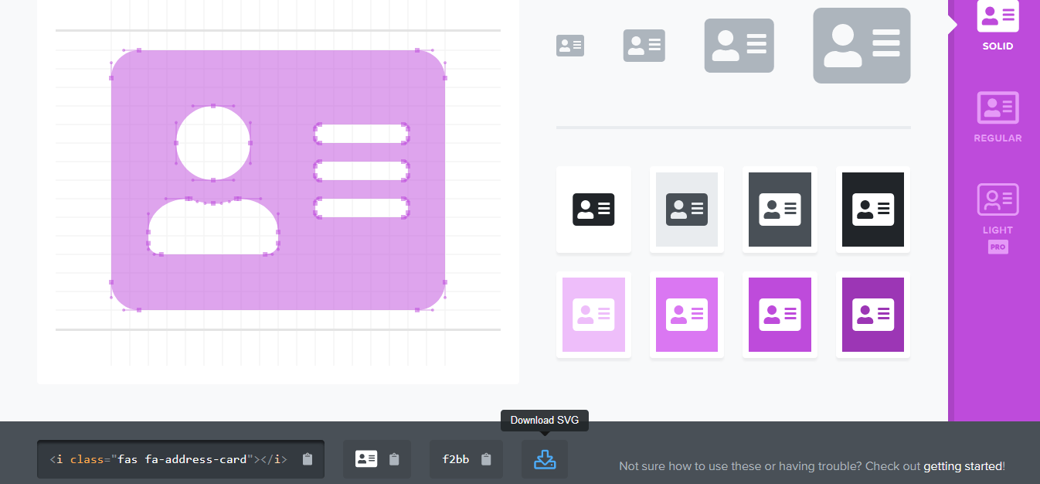Select the palest pink background swatch
This screenshot has height=484, width=1040.
pyautogui.click(x=593, y=315)
